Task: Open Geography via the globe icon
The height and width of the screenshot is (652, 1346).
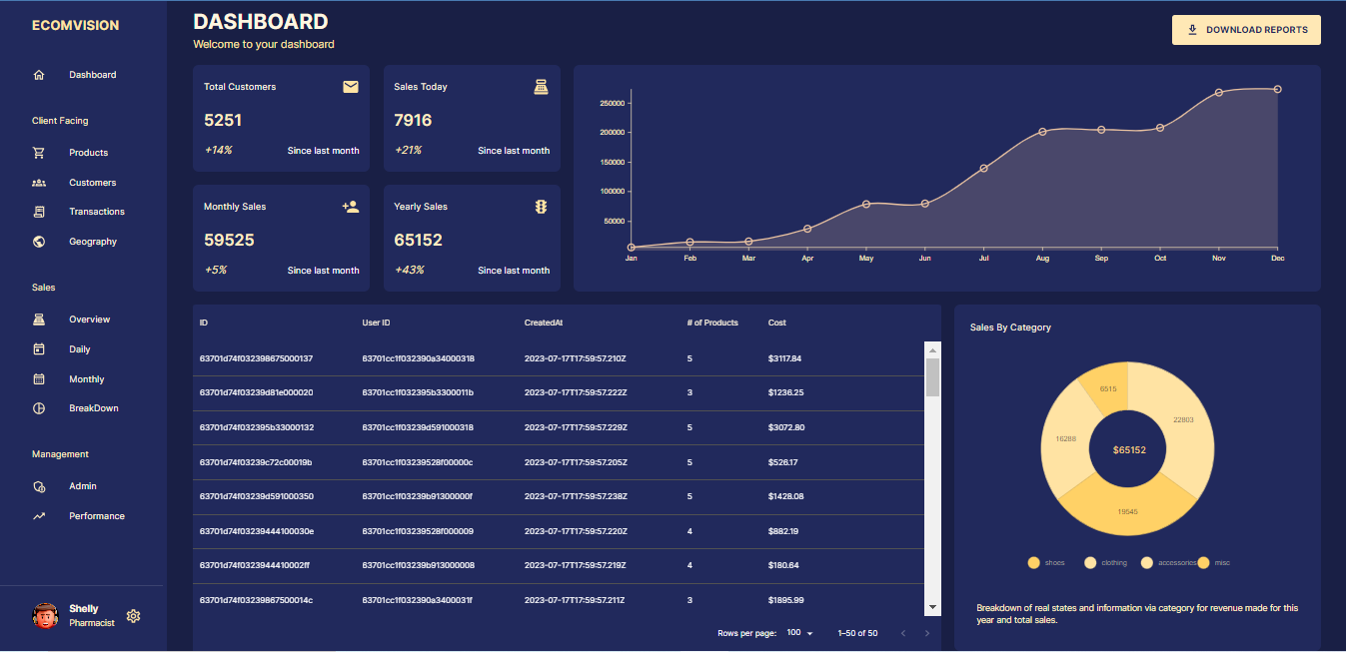Action: [39, 241]
